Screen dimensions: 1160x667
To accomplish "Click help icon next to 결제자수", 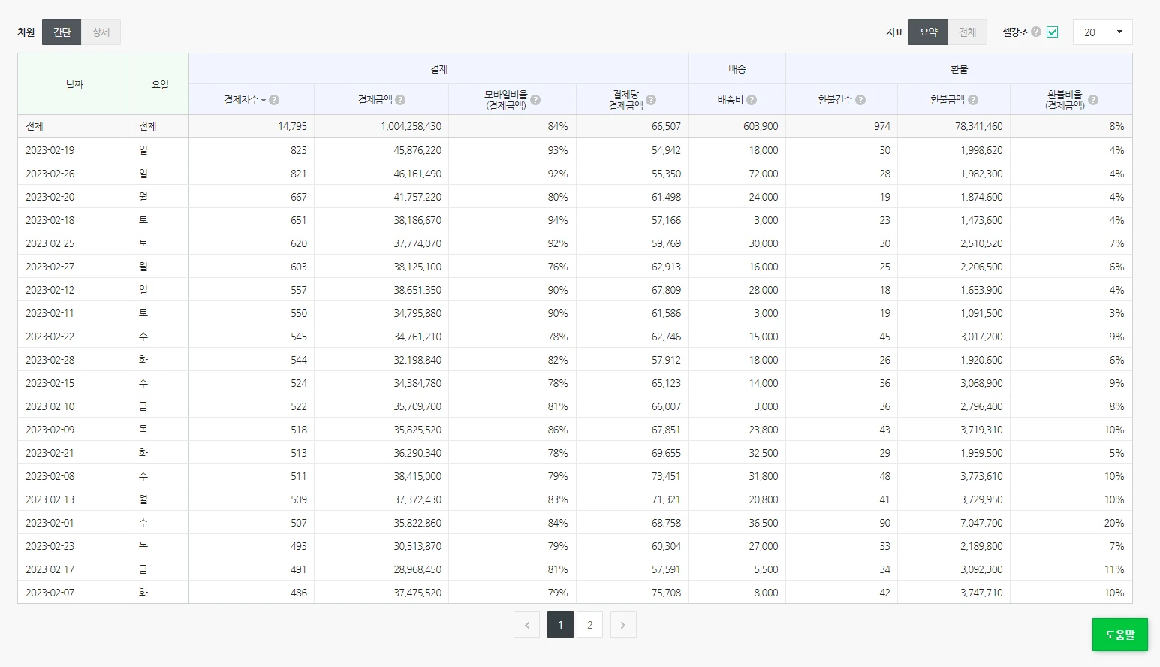I will tap(274, 100).
